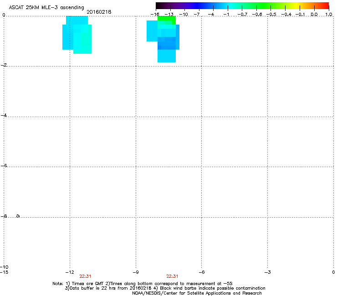Click the dark blue data cells near longitude -7.5
337x296 pixels.
tap(167, 43)
